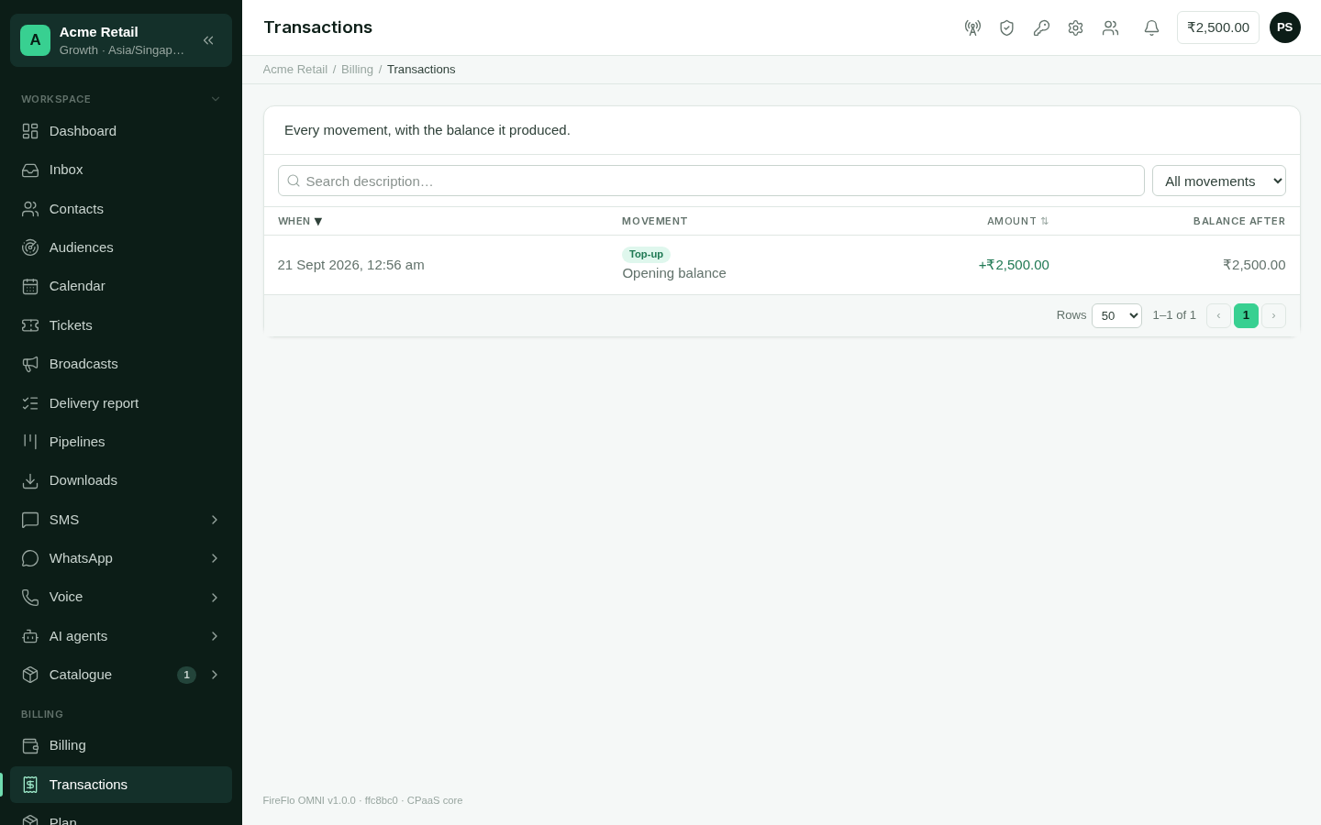Open settings gear icon in header
The width and height of the screenshot is (1321, 825).
click(x=1075, y=27)
